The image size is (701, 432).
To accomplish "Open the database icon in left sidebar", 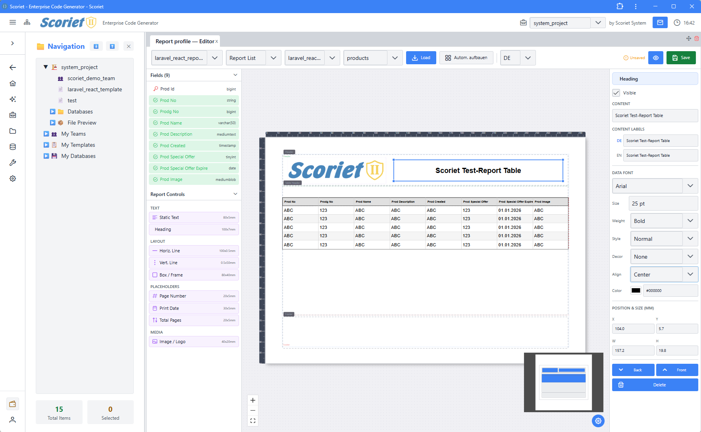I will [13, 147].
